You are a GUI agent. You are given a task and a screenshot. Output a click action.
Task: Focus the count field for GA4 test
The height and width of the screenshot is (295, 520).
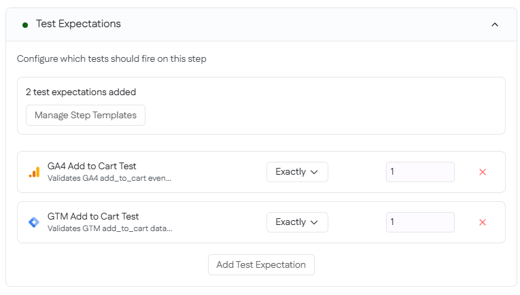pyautogui.click(x=420, y=172)
